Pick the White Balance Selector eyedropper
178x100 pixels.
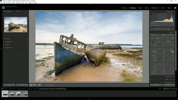[152, 42]
